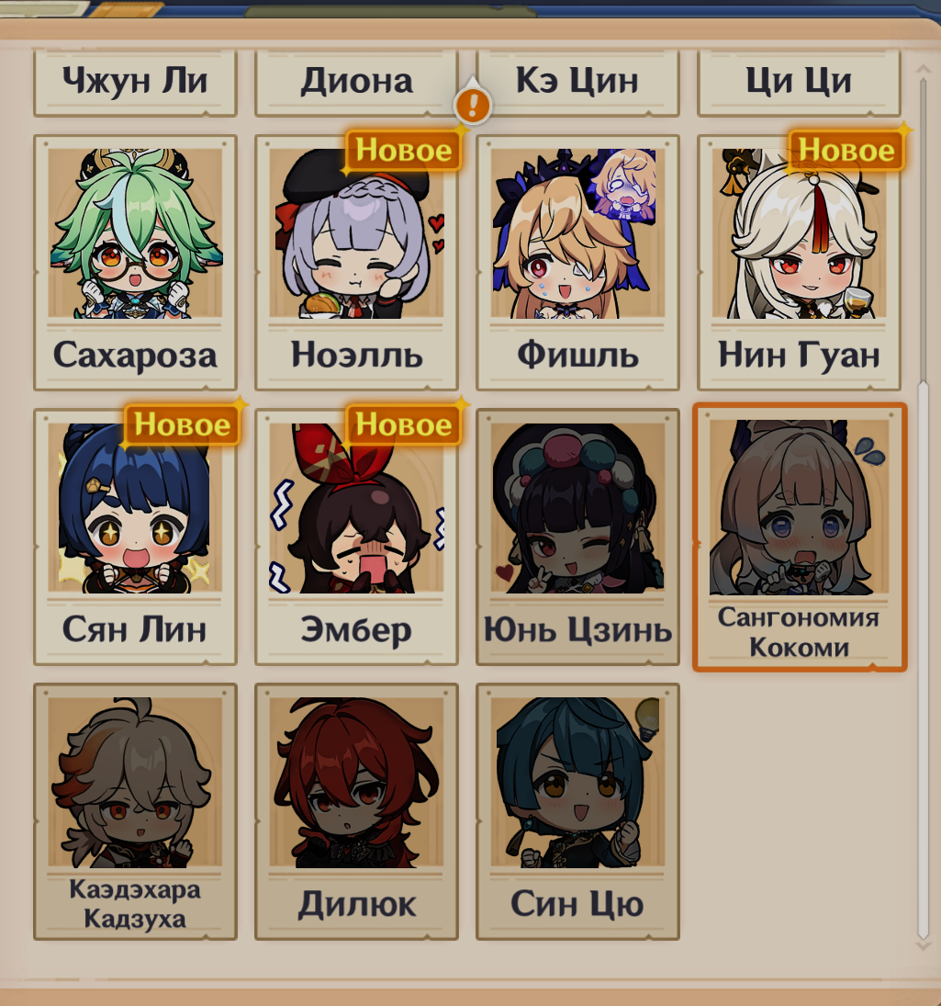Open the Син Цю sticker card
941x1006 pixels.
[x=577, y=811]
